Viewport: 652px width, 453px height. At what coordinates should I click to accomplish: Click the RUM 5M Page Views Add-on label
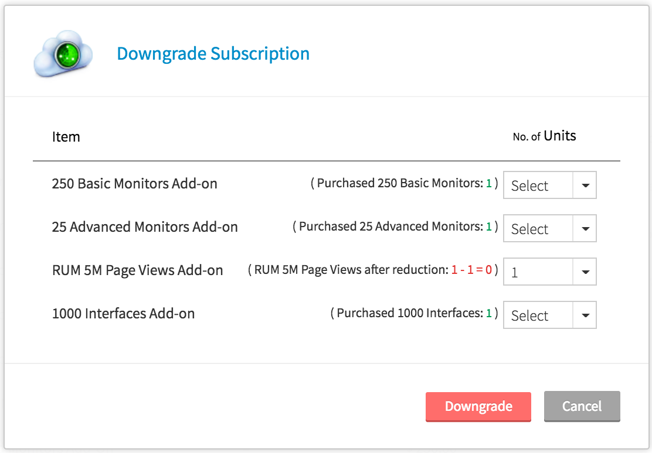pos(137,270)
